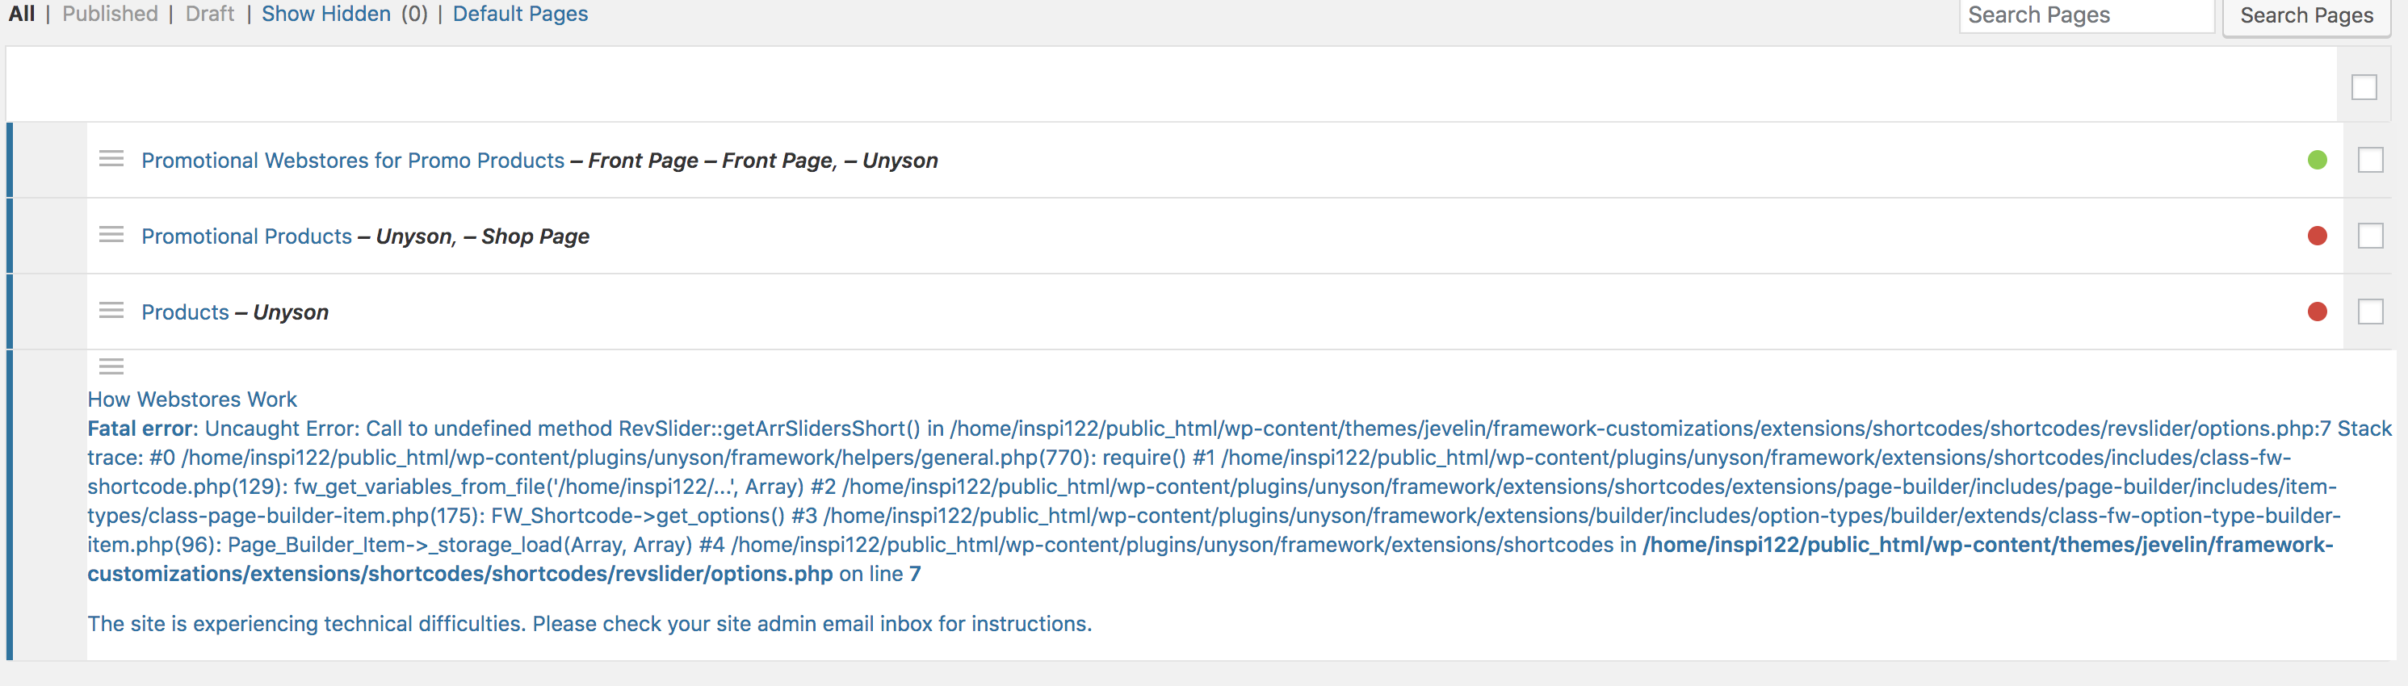Open the Show Hidden filter link
2408x686 pixels.
click(326, 14)
